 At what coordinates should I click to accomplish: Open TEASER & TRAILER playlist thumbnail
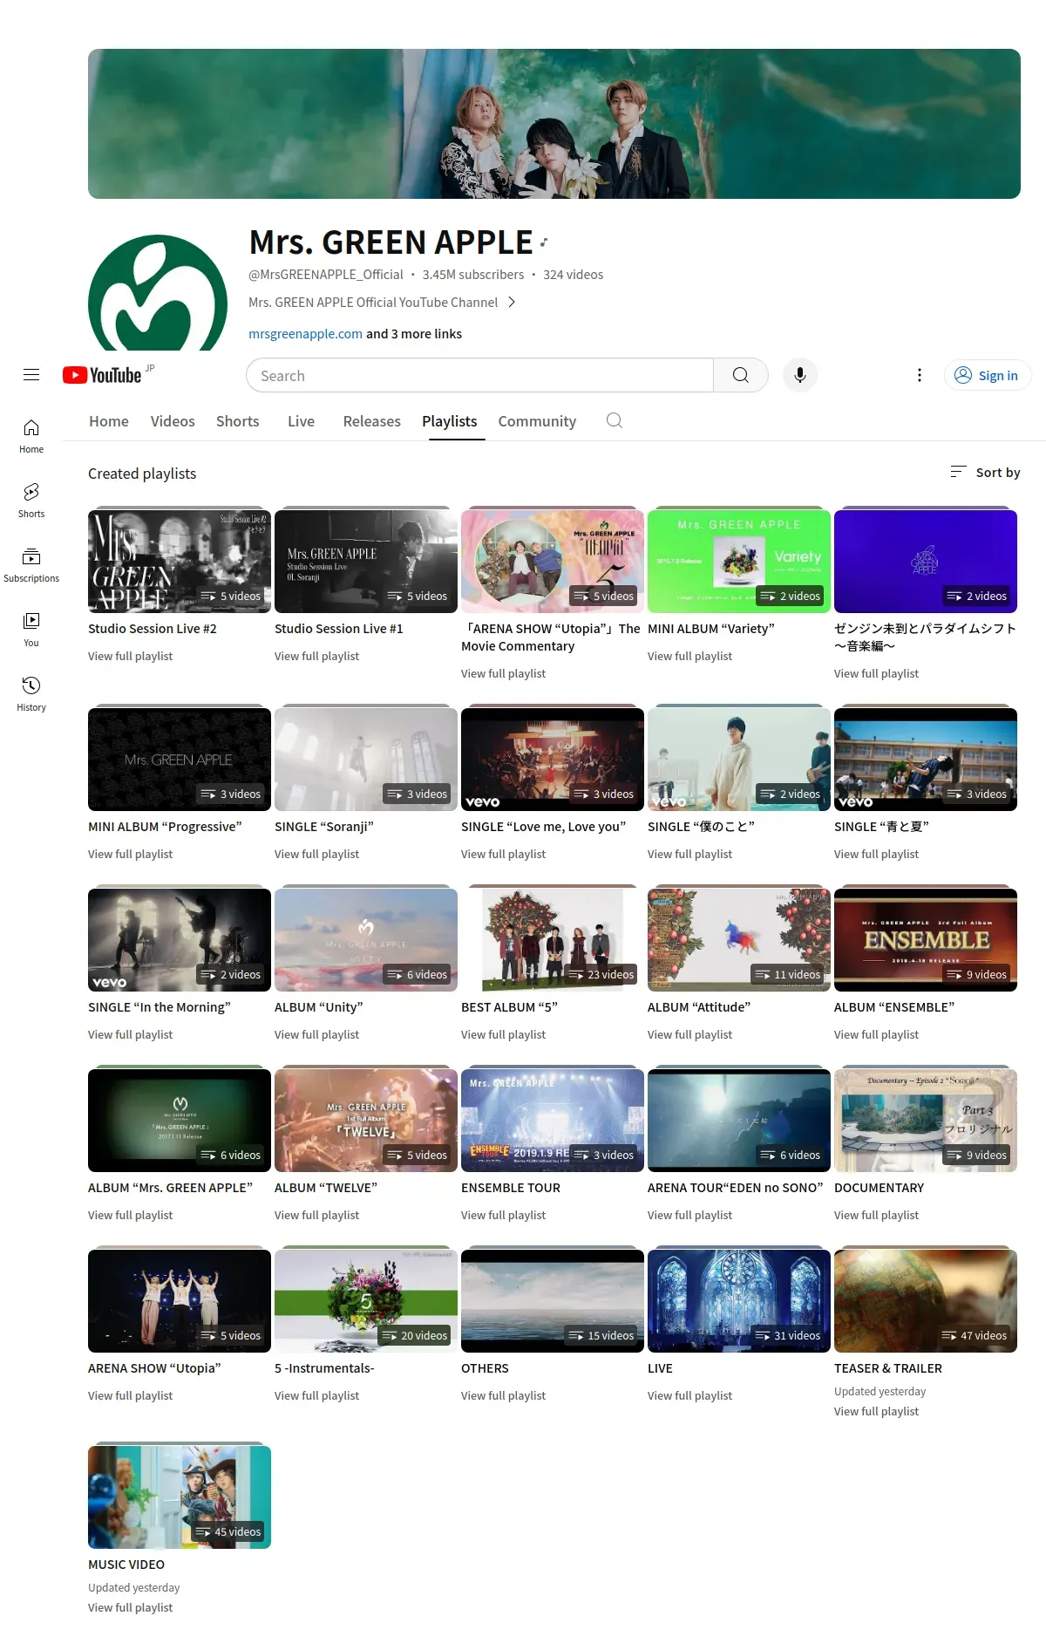tap(926, 1300)
